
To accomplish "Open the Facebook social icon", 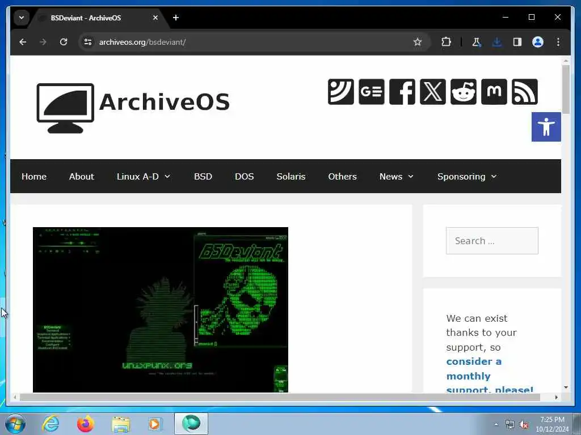I will [x=402, y=91].
